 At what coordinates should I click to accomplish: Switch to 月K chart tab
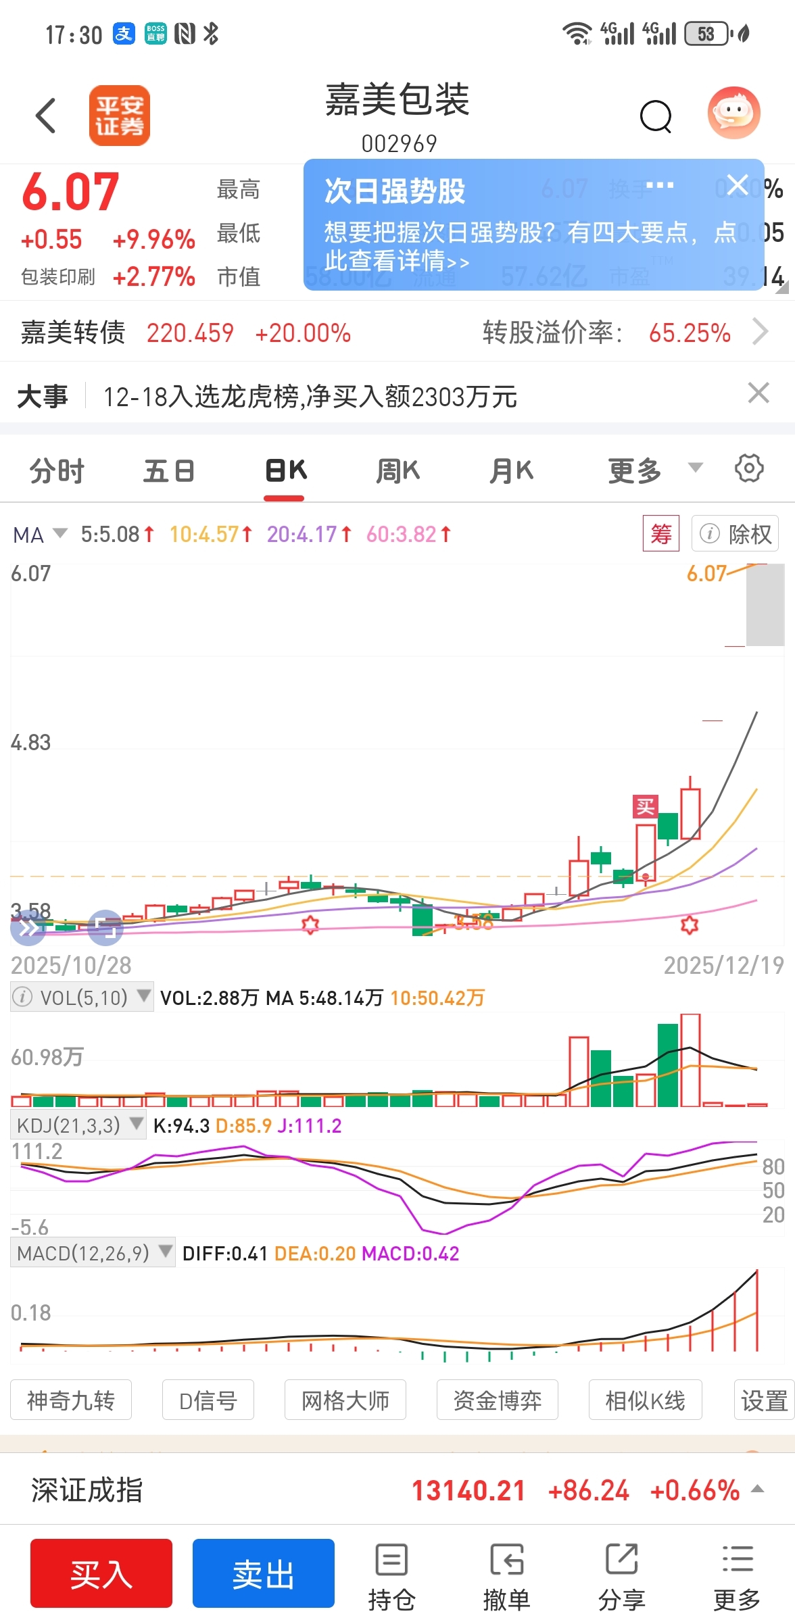tap(512, 470)
